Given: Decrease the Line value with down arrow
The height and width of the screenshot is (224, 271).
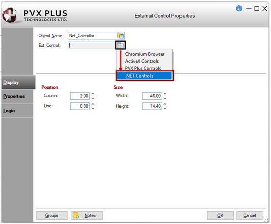Looking at the screenshot, I should 93,108.
